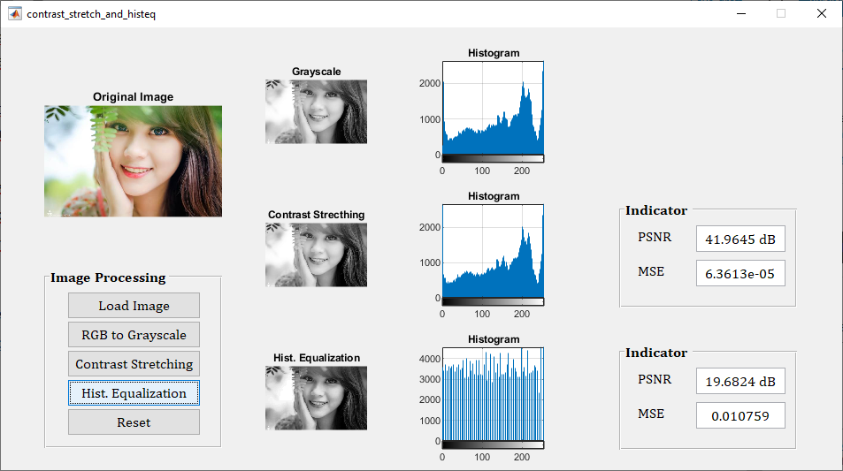This screenshot has height=471, width=843.
Task: Run Hist. Equalization button
Action: point(134,393)
